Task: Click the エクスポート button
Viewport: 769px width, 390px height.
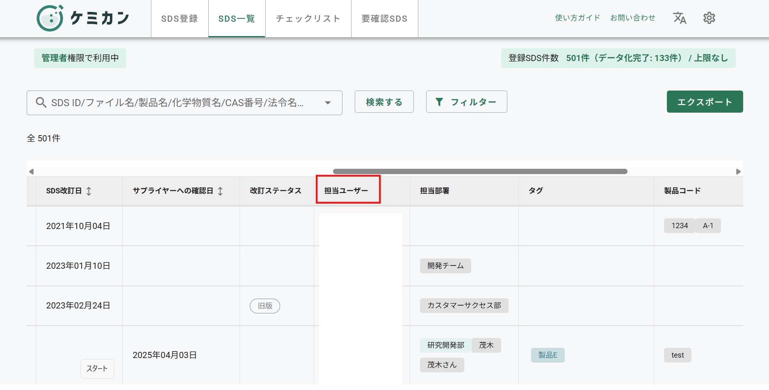Action: point(705,102)
